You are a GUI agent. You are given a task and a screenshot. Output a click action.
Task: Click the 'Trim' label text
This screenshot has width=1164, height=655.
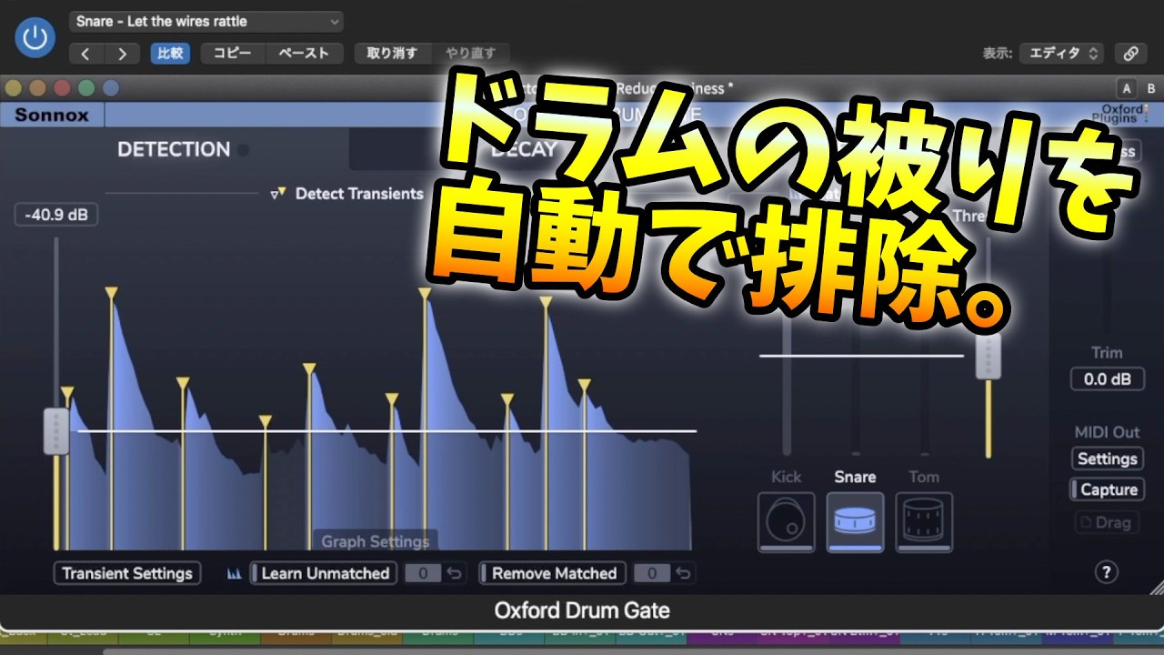tap(1107, 353)
